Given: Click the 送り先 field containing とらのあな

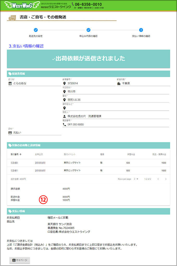Looking at the screenshot, I should point(34,84).
